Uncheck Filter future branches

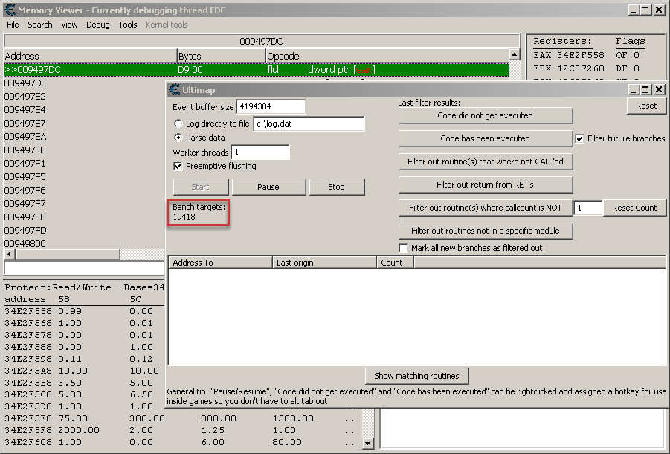580,138
